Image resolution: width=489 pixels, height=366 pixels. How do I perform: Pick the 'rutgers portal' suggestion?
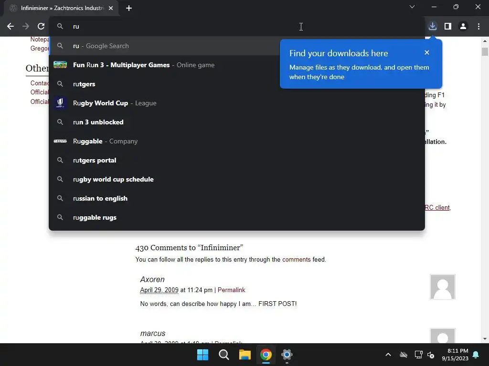(237, 160)
